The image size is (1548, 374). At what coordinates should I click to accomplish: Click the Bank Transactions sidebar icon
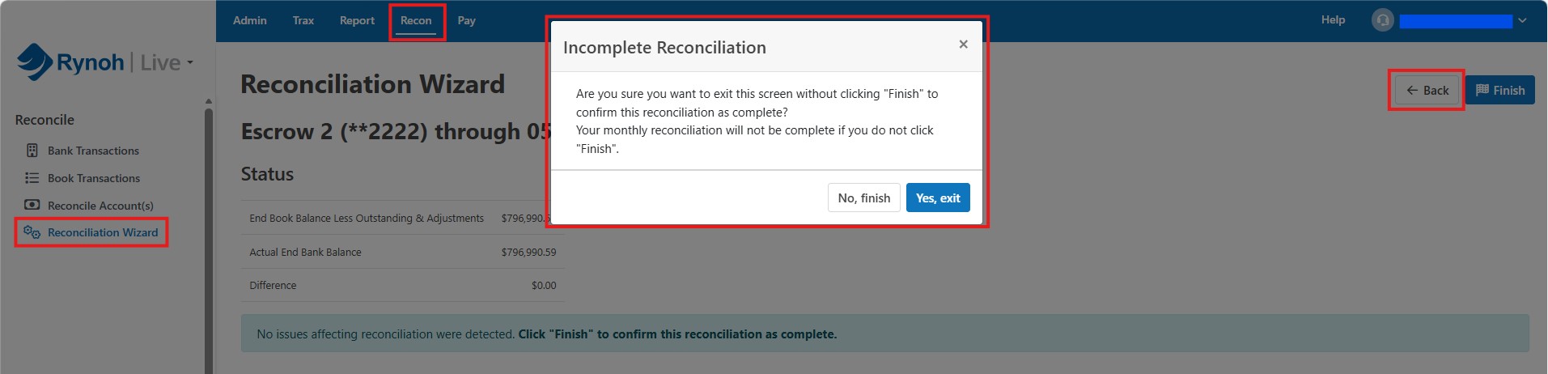tap(32, 151)
